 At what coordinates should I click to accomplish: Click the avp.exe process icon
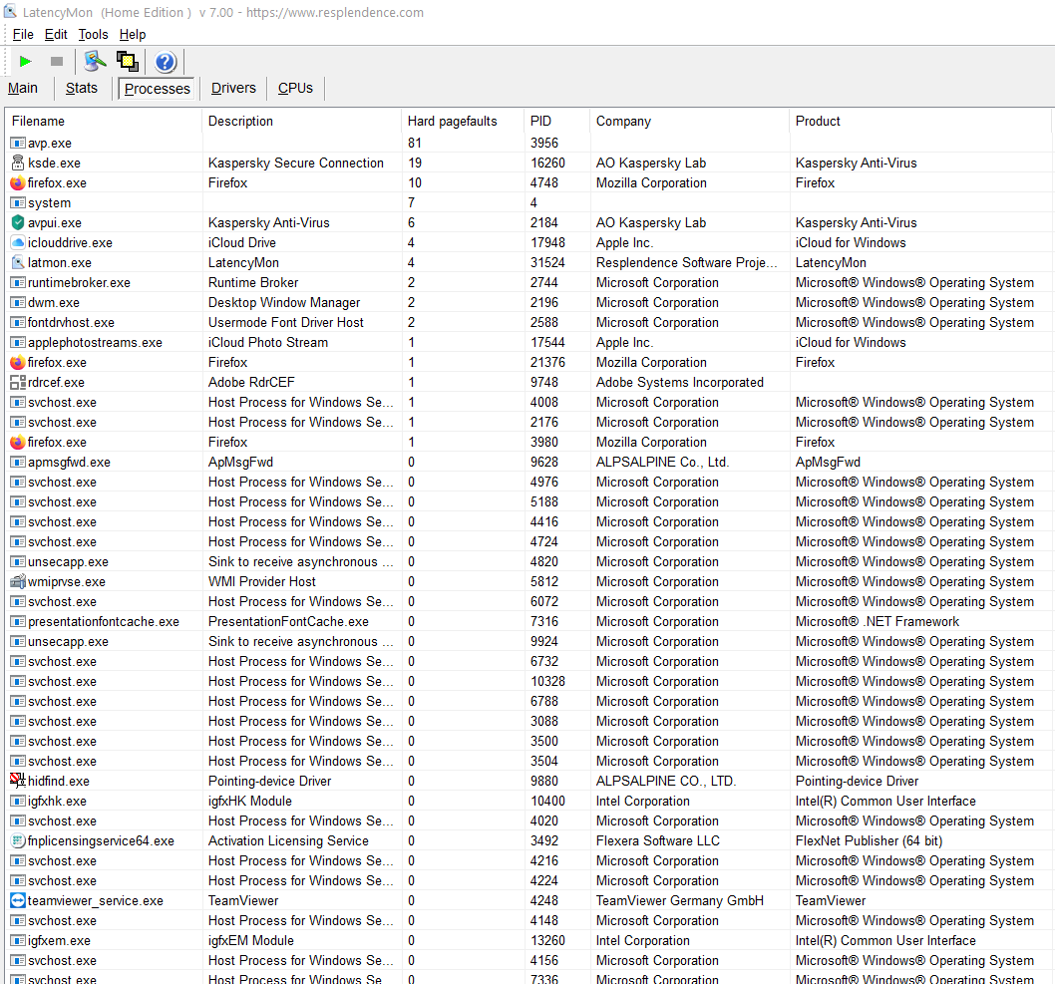pyautogui.click(x=18, y=144)
